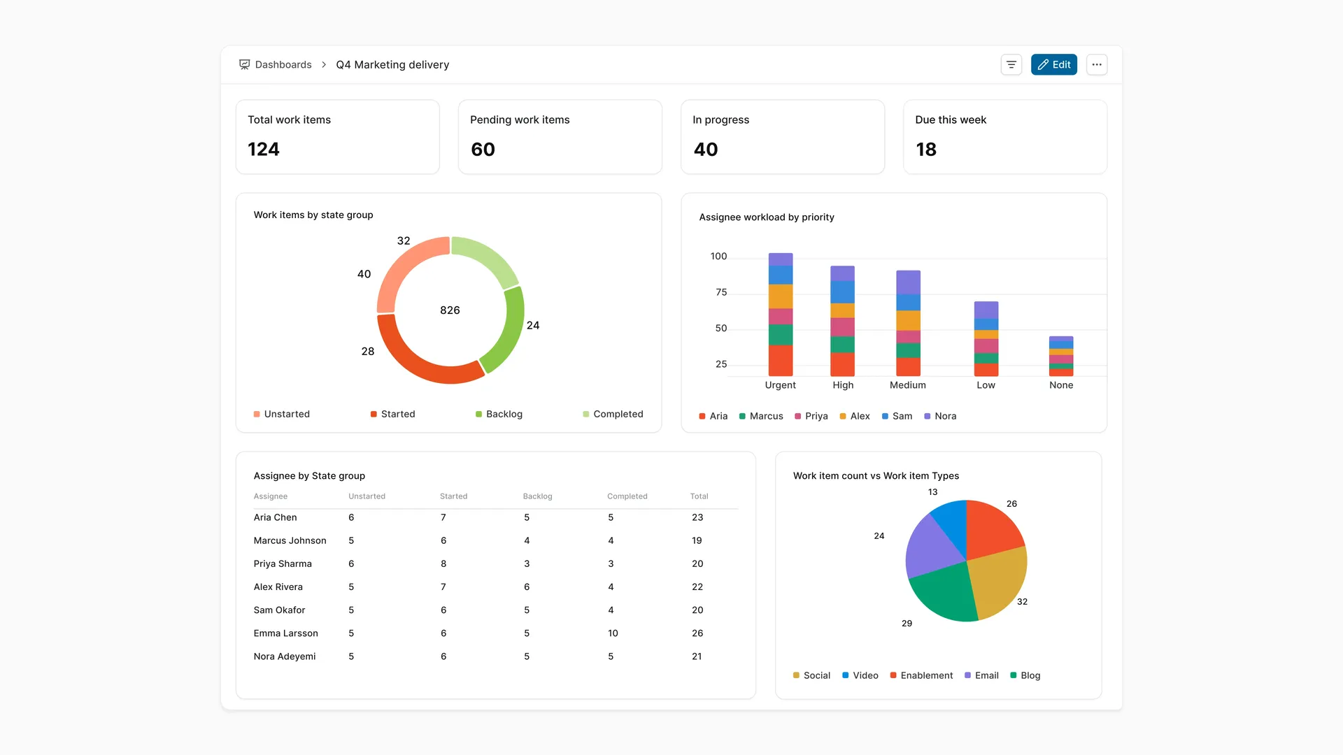1343x755 pixels.
Task: Click the Unstarted legend swatch
Action: [257, 415]
